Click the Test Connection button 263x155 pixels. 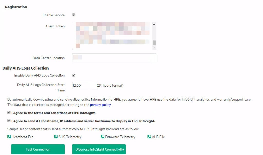point(38,149)
